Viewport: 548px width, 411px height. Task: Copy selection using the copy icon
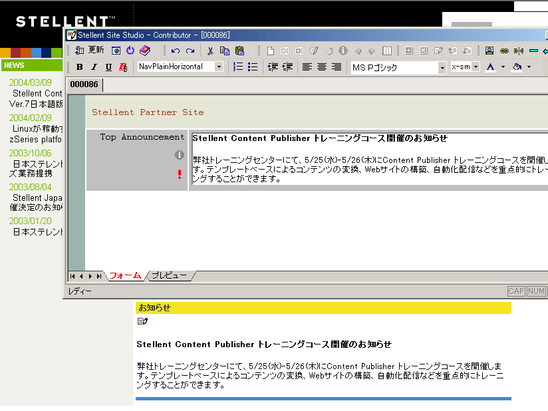225,51
